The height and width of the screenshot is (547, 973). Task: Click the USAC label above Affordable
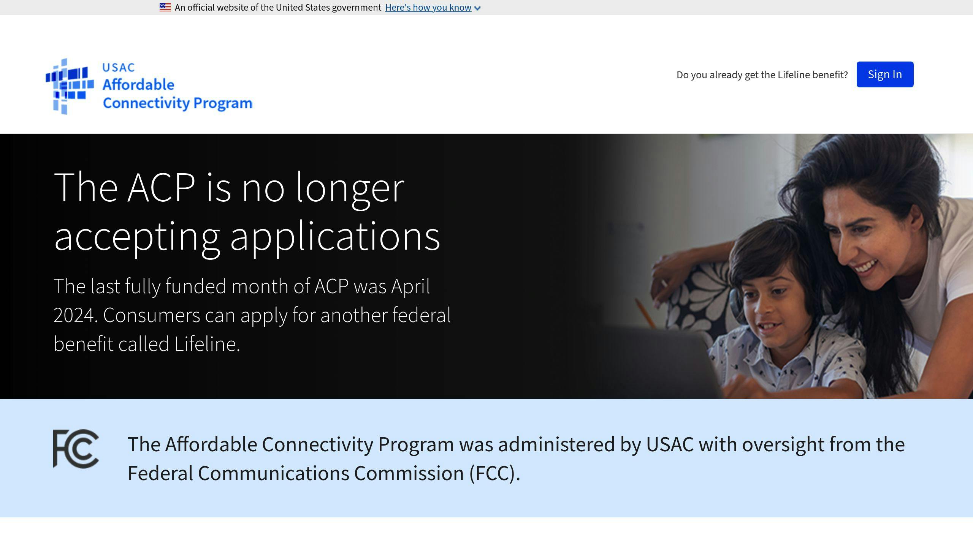(119, 68)
